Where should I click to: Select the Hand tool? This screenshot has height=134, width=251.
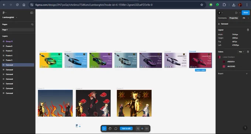click(x=110, y=128)
